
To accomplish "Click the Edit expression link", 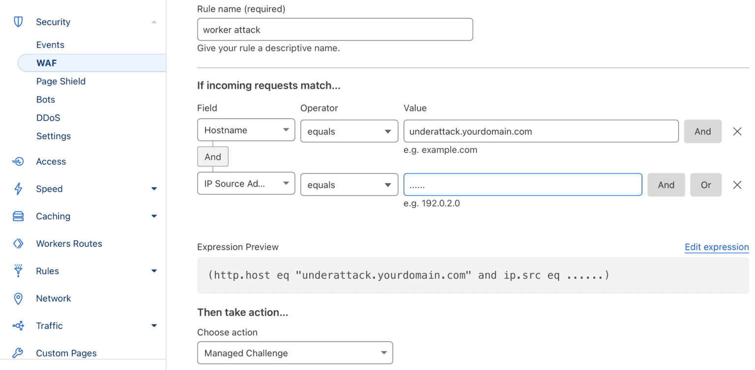I will coord(716,247).
